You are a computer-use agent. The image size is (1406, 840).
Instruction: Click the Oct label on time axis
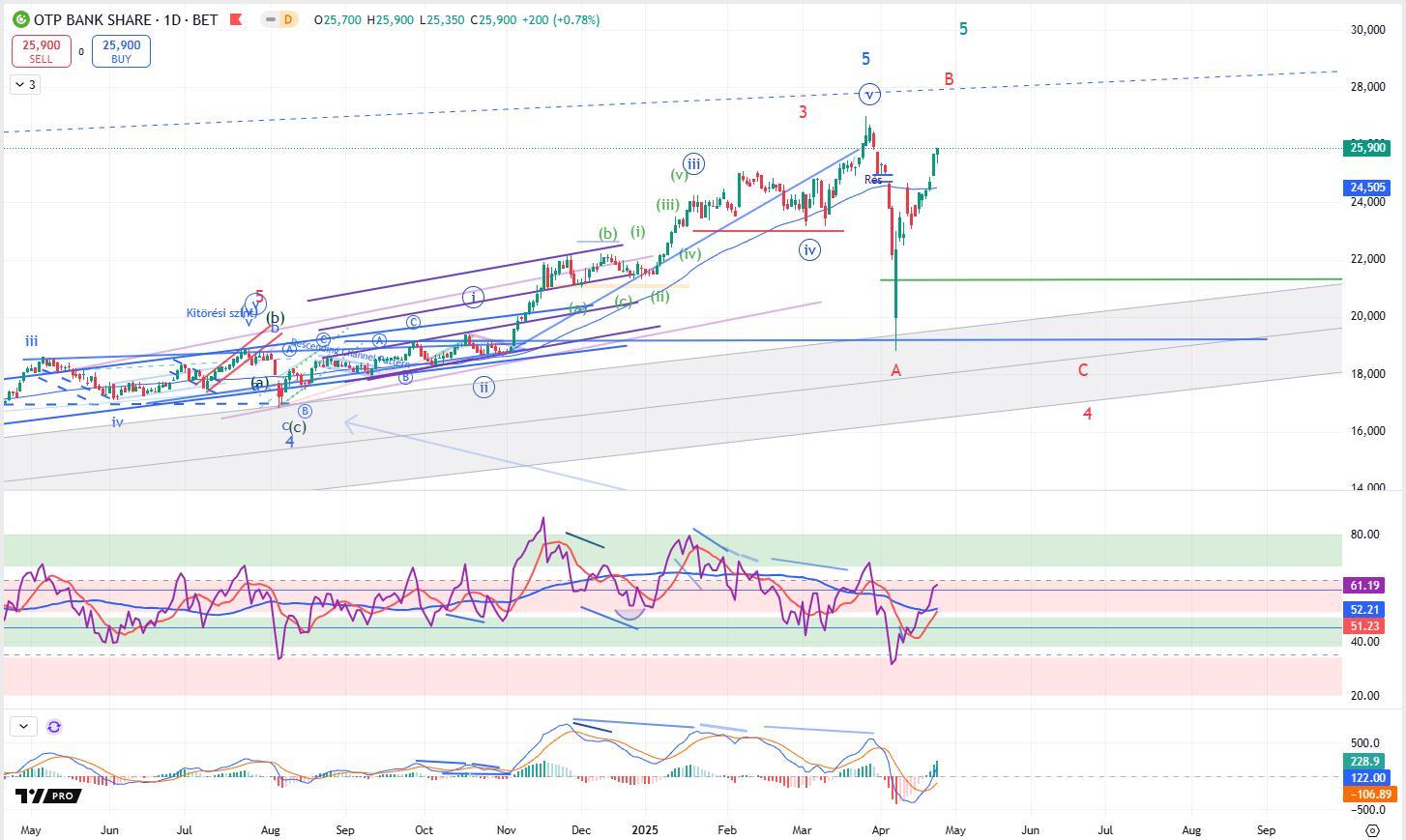(x=424, y=830)
